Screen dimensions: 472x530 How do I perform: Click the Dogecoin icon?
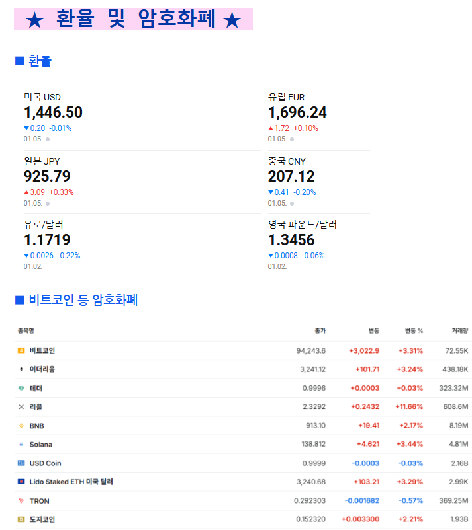[x=21, y=519]
